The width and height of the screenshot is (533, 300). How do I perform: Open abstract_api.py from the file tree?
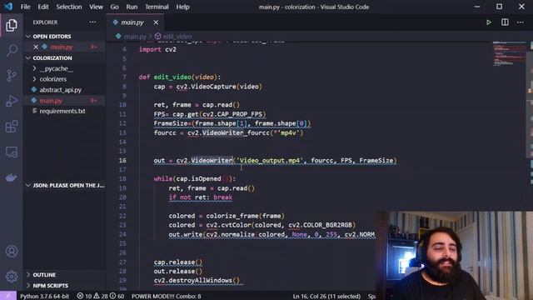[x=60, y=90]
